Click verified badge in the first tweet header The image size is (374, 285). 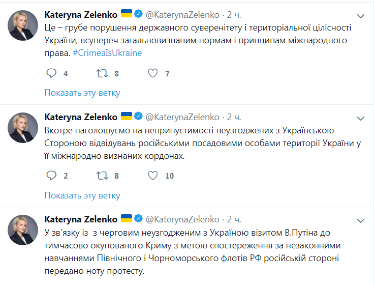[x=139, y=14]
